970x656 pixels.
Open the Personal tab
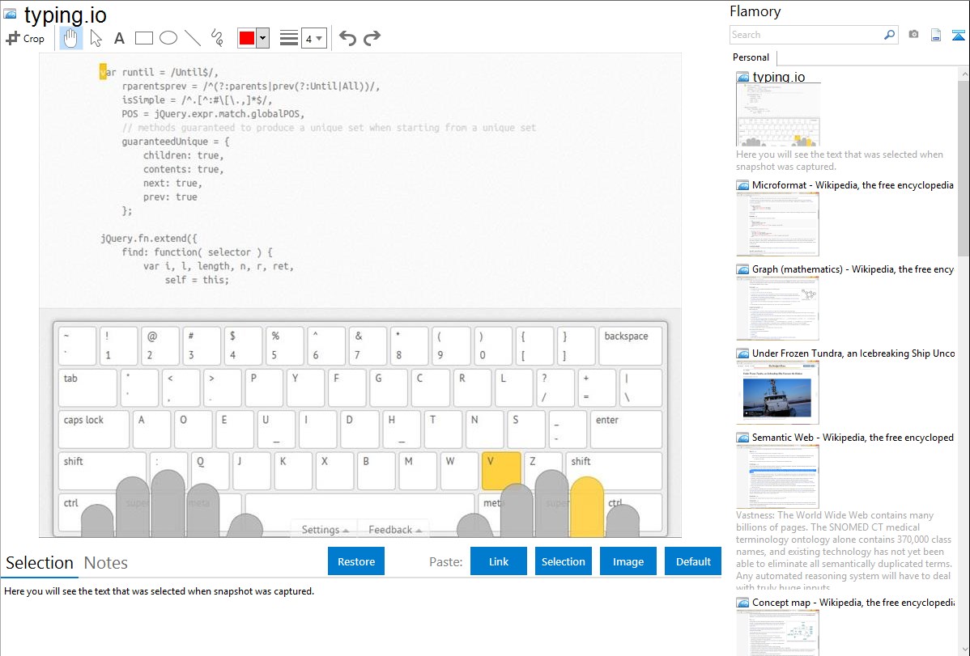click(751, 57)
